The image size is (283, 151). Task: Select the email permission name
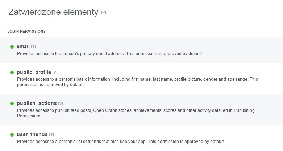[23, 47]
